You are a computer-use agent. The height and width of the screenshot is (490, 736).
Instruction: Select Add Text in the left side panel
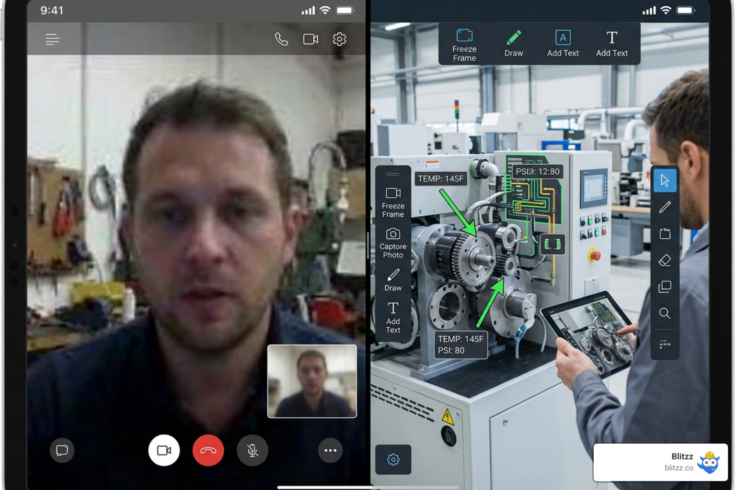pos(393,317)
